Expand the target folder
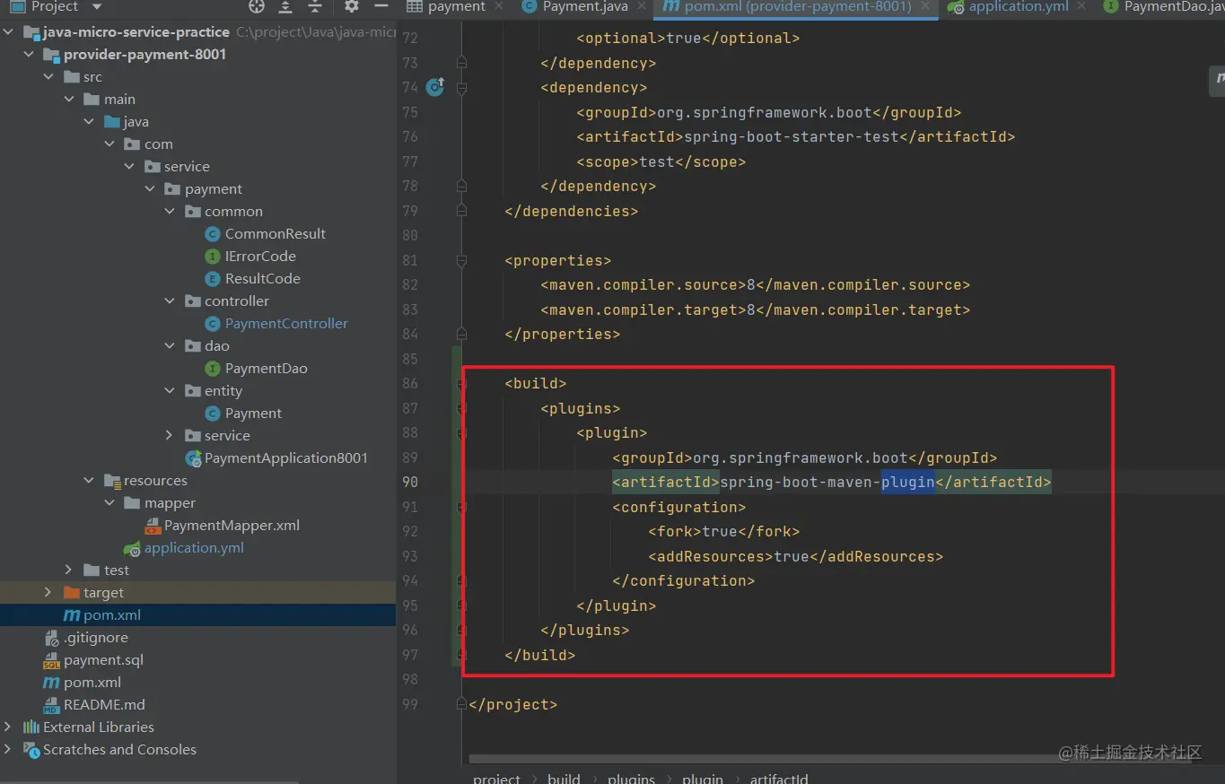The image size is (1225, 784). tap(48, 593)
